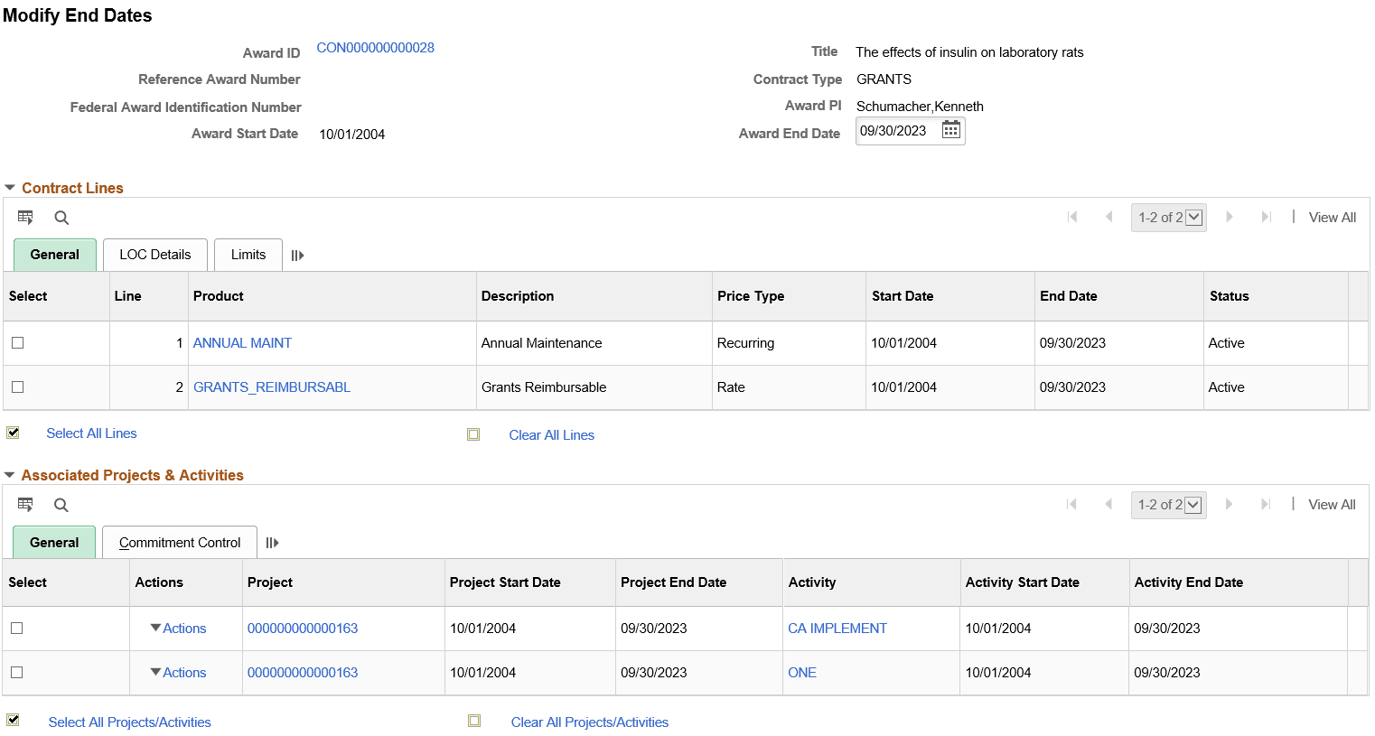1375x736 pixels.
Task: Show all columns in Contract Lines grid
Action: 297,254
